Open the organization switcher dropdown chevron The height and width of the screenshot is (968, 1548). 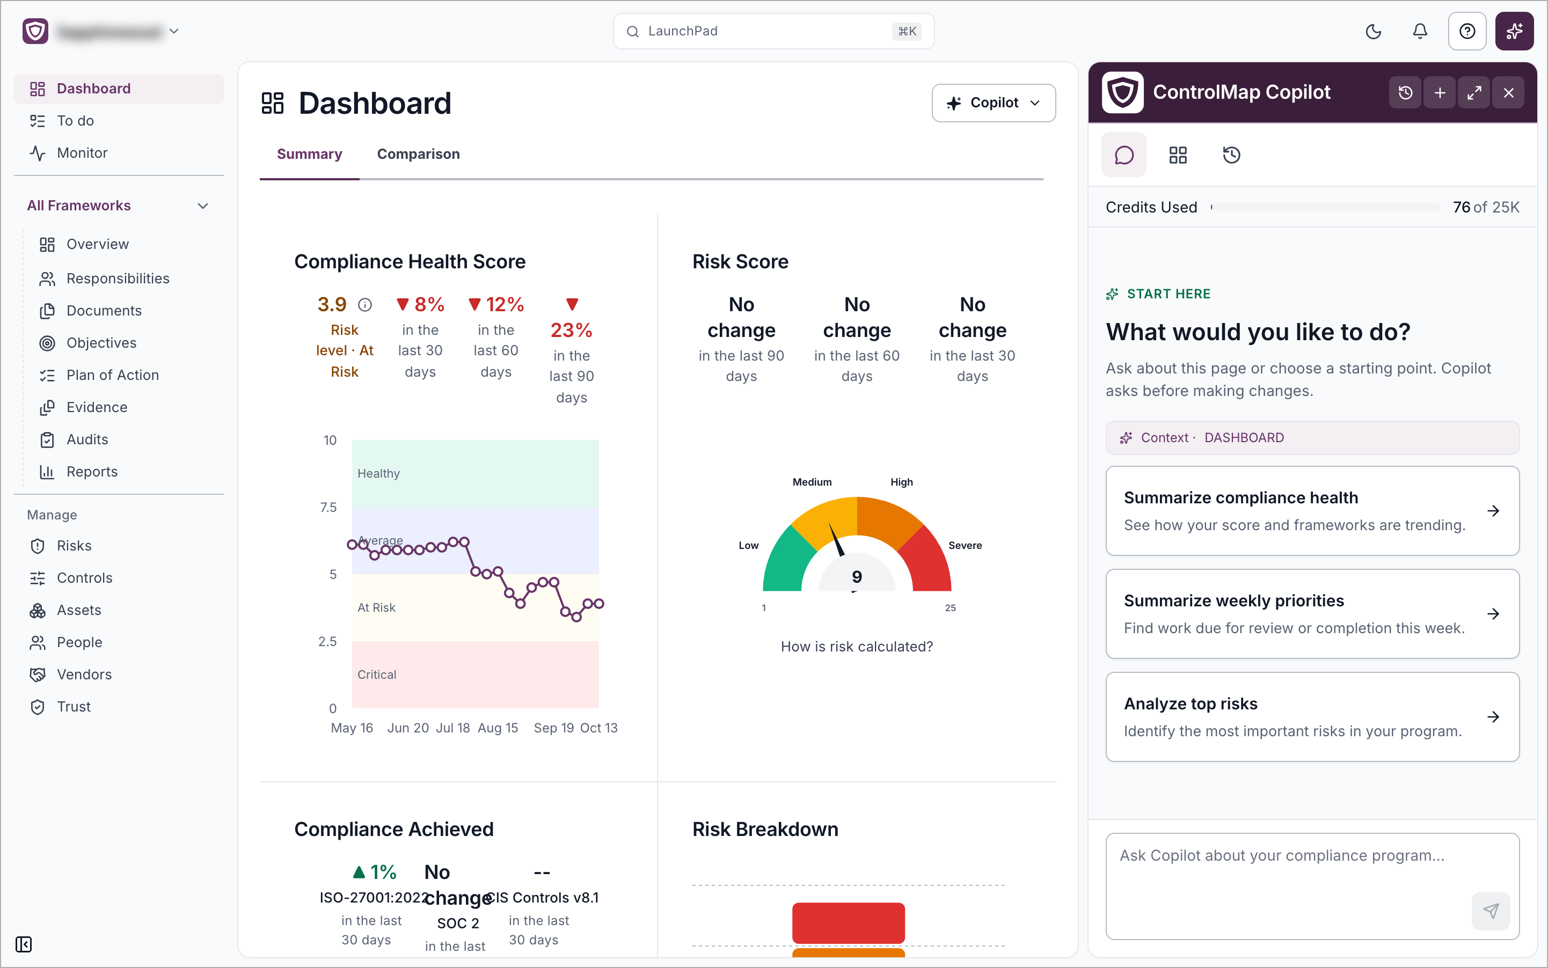click(x=173, y=31)
